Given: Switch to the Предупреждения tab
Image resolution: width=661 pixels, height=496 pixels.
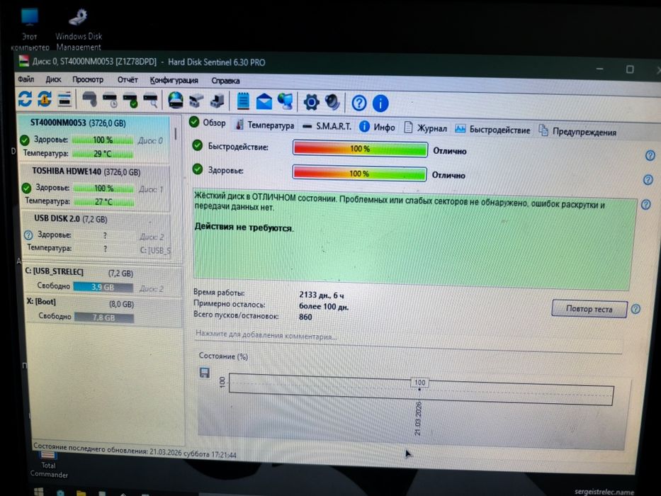Looking at the screenshot, I should click(577, 131).
